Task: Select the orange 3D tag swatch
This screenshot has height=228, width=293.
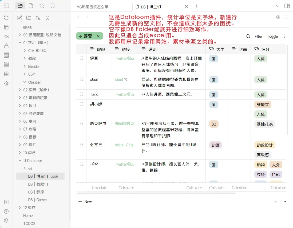Action: [x=214, y=124]
